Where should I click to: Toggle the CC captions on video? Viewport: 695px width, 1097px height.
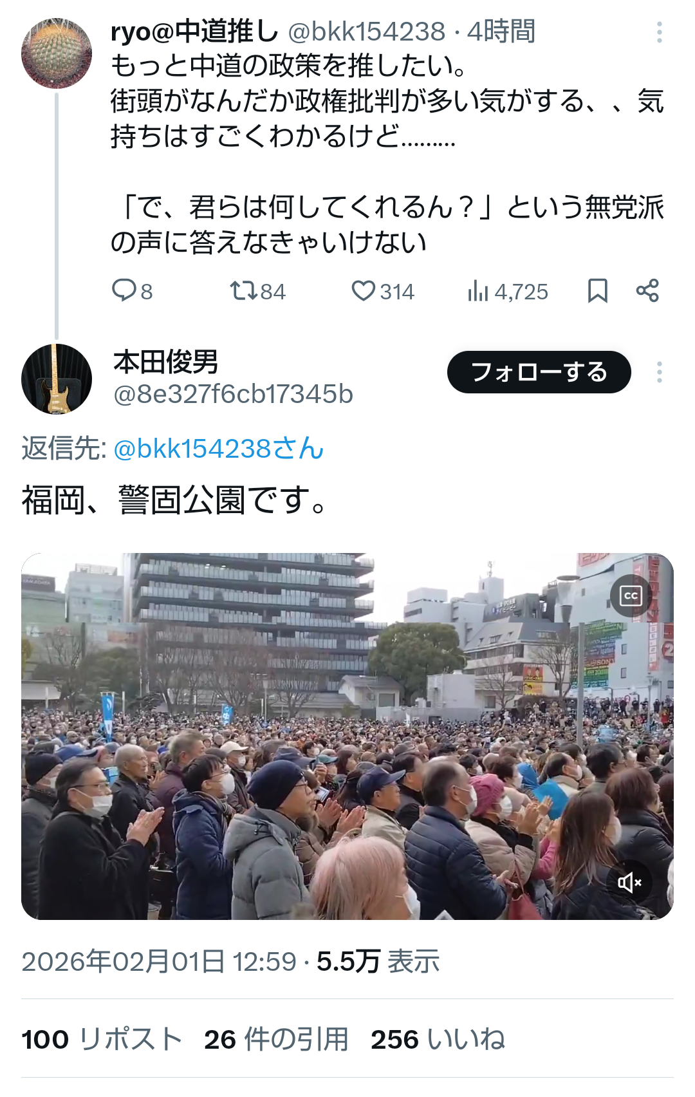631,595
